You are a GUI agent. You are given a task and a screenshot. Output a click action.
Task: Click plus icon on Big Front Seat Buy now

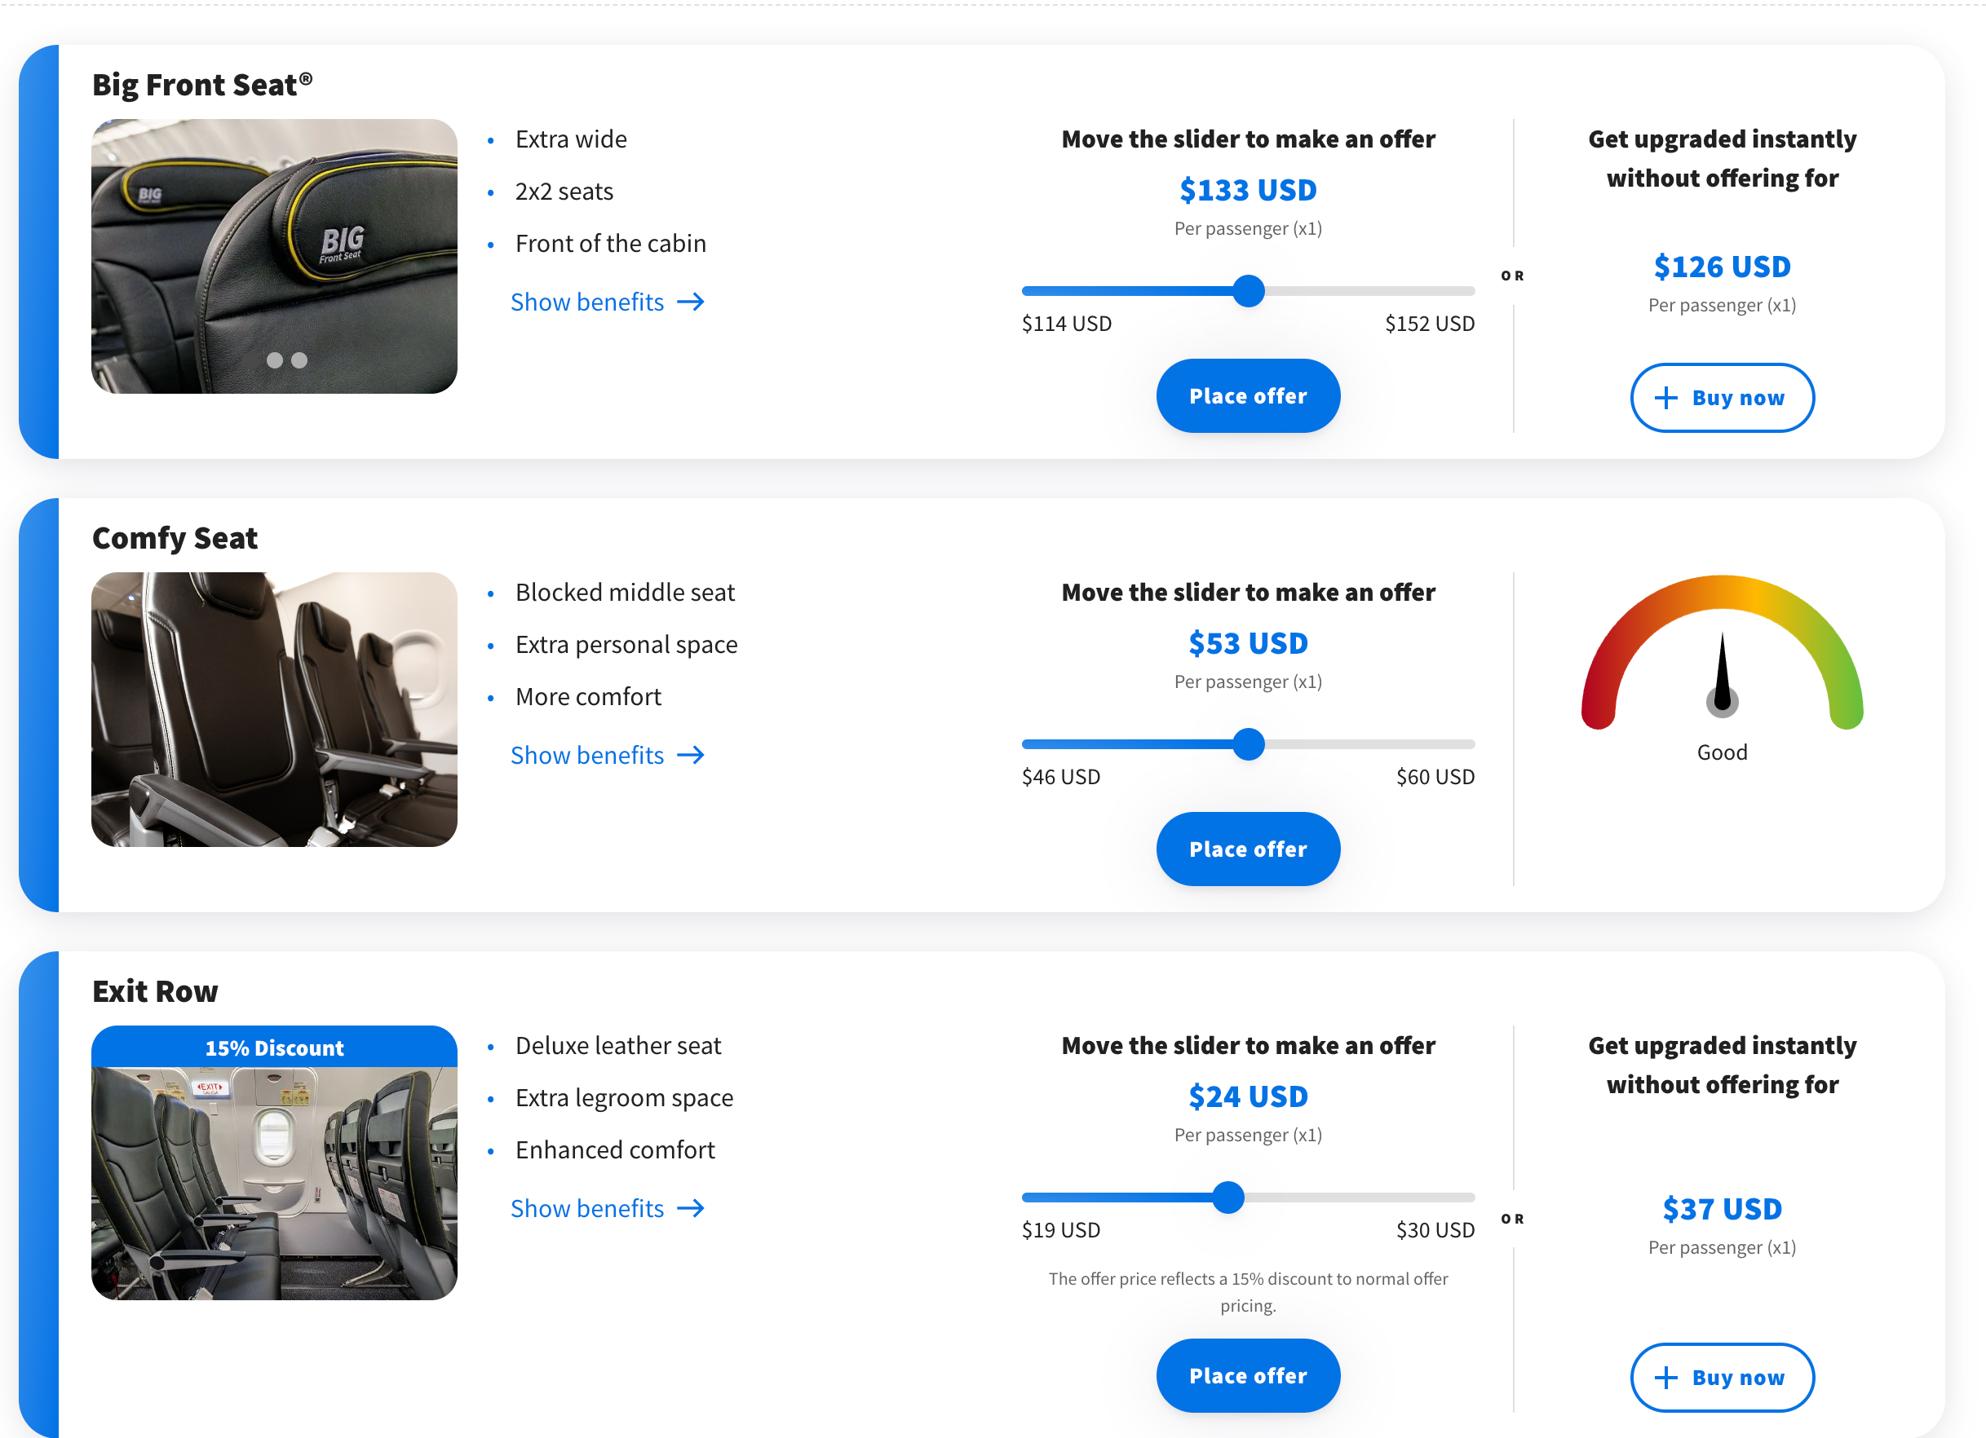tap(1665, 399)
